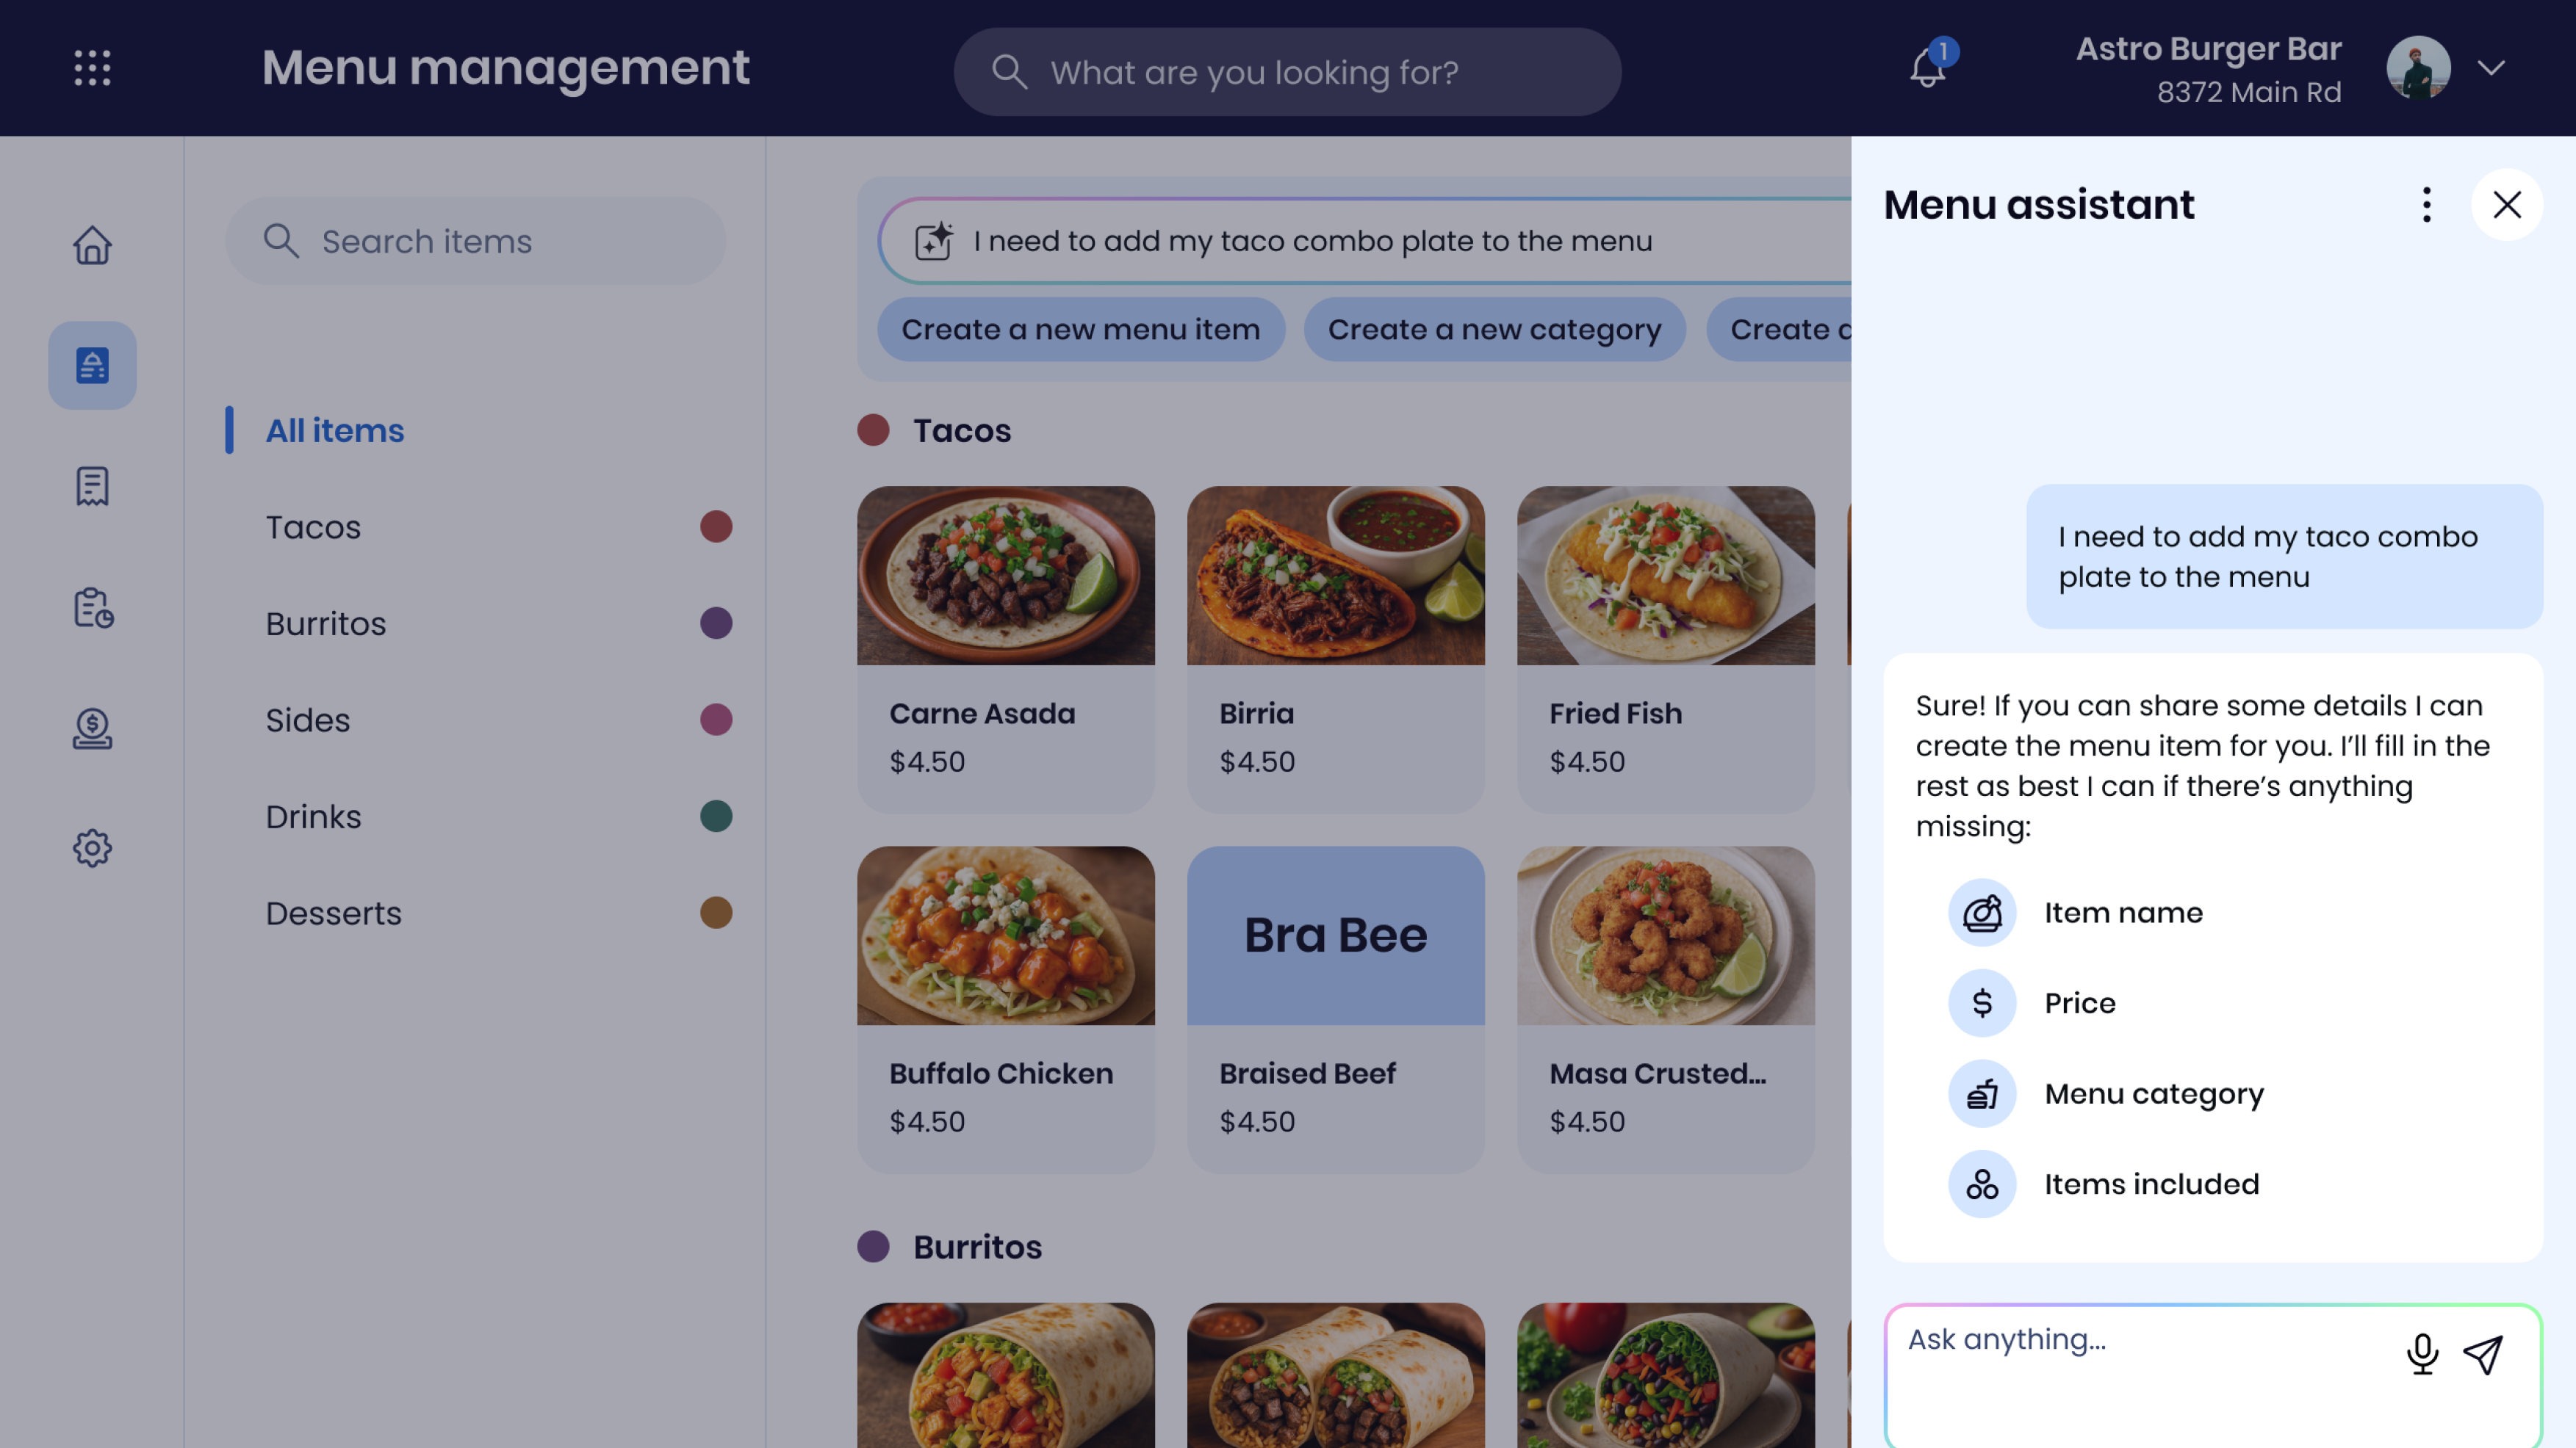
Task: Open the Carne Asada taco card
Action: (x=1005, y=650)
